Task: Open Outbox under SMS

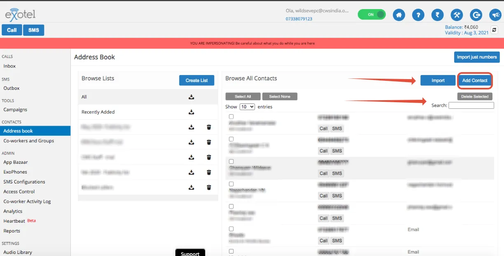Action: [12, 88]
